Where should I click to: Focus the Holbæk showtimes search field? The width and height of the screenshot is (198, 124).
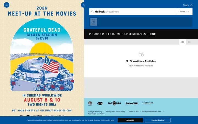(133, 12)
